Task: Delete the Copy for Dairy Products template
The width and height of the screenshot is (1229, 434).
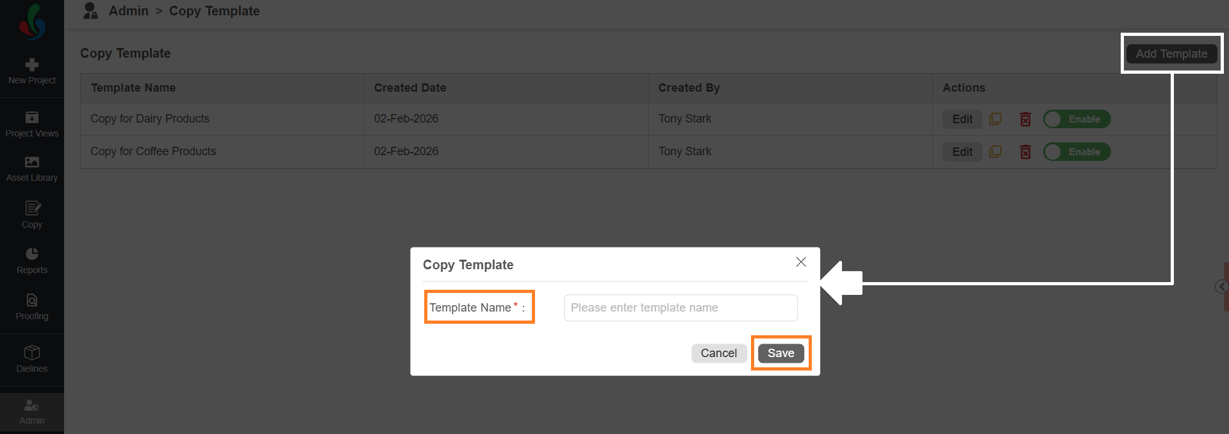Action: [x=1025, y=119]
